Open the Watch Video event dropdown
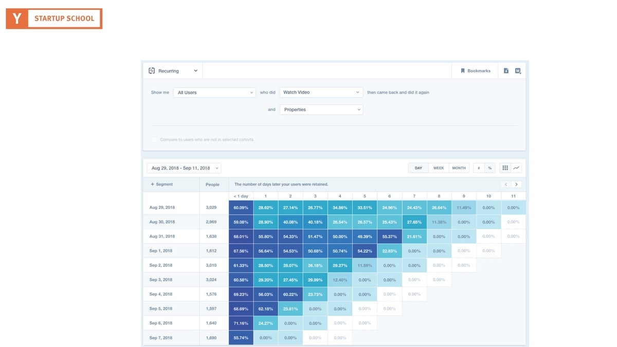 [x=321, y=93]
